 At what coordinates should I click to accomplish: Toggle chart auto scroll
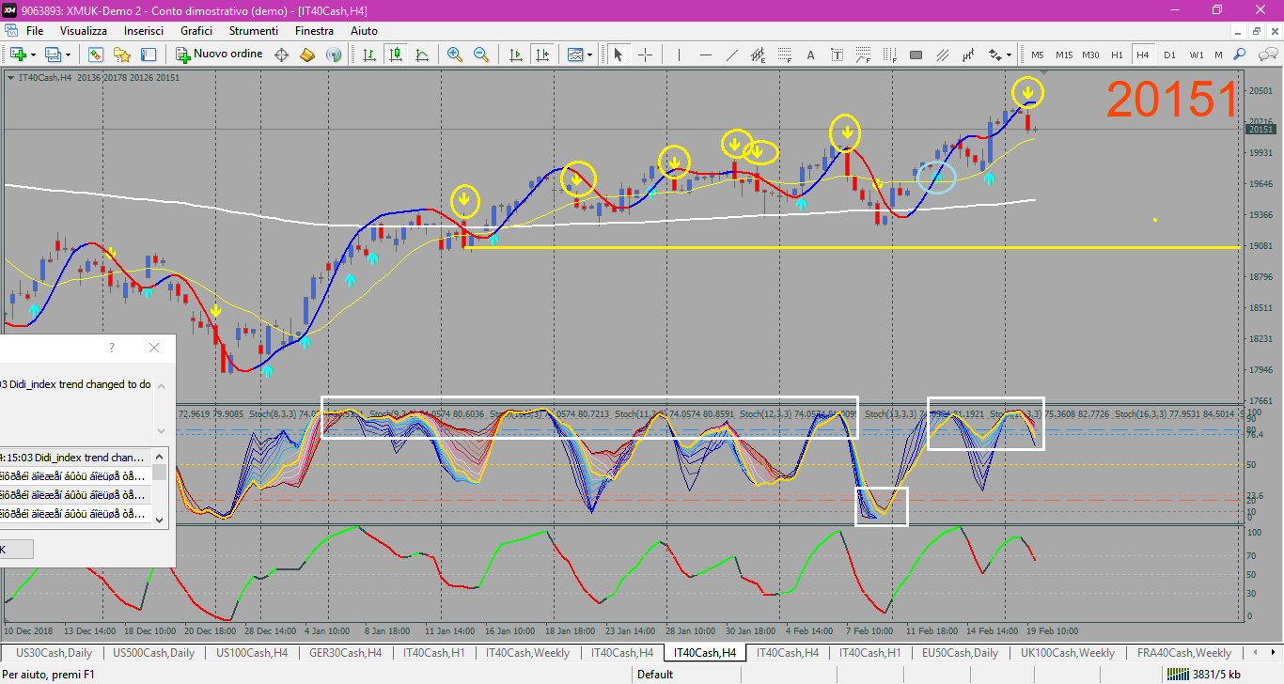coord(516,54)
